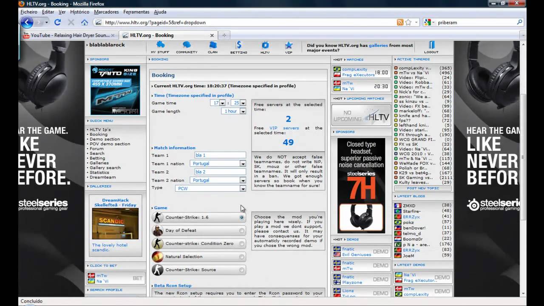Open the game time hour dropdown
This screenshot has height=306, width=544.
click(x=222, y=103)
